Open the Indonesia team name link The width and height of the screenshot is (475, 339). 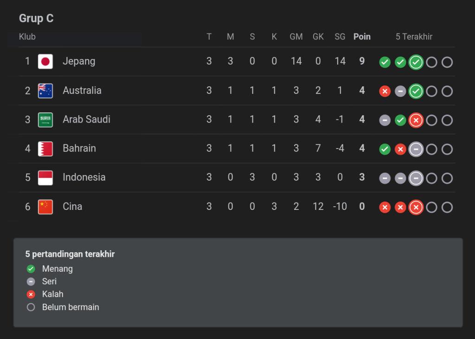click(x=84, y=177)
